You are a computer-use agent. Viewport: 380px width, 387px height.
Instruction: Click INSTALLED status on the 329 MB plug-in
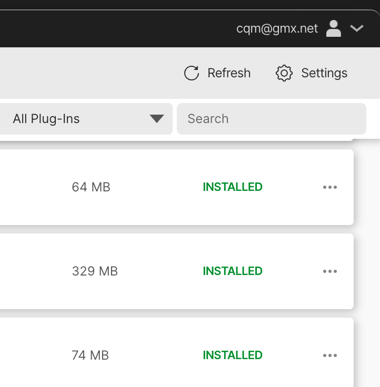[x=233, y=271]
